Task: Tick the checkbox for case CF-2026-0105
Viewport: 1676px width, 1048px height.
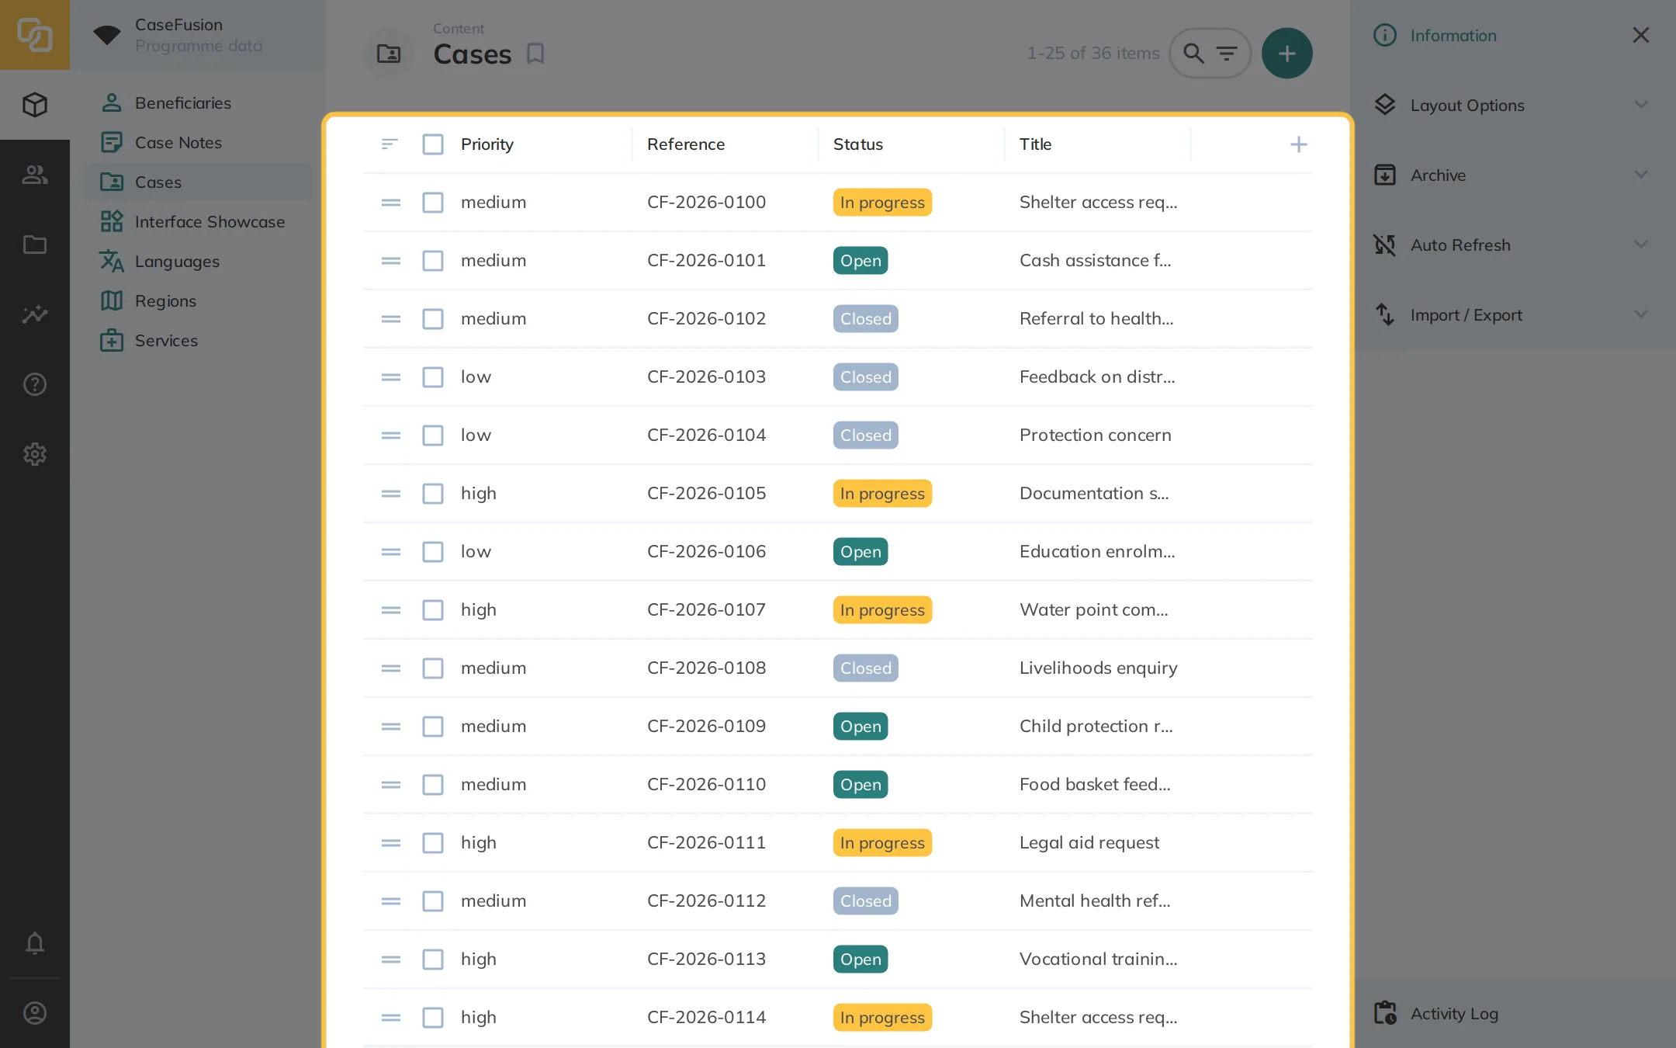Action: [x=433, y=494]
